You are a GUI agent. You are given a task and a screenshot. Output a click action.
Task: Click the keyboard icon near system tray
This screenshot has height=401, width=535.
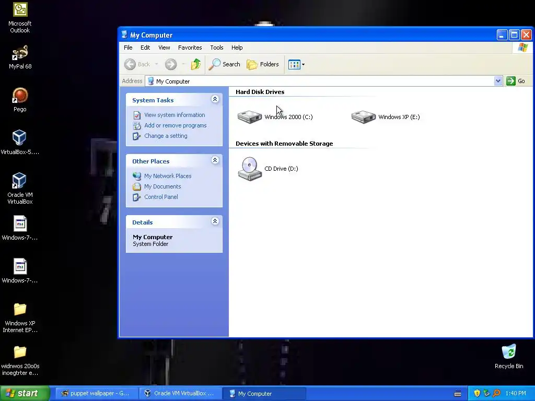pos(458,394)
